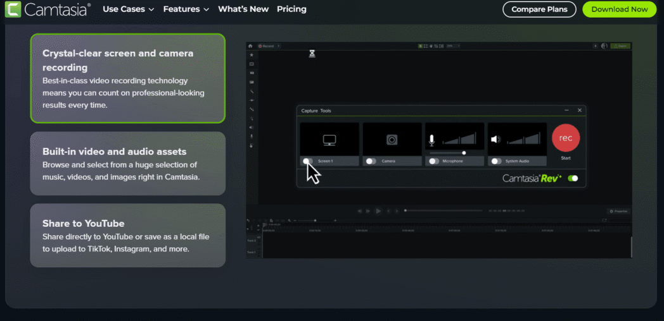Click the cursor effects icon at the sidebar bottom
Image resolution: width=664 pixels, height=321 pixels.
252,146
